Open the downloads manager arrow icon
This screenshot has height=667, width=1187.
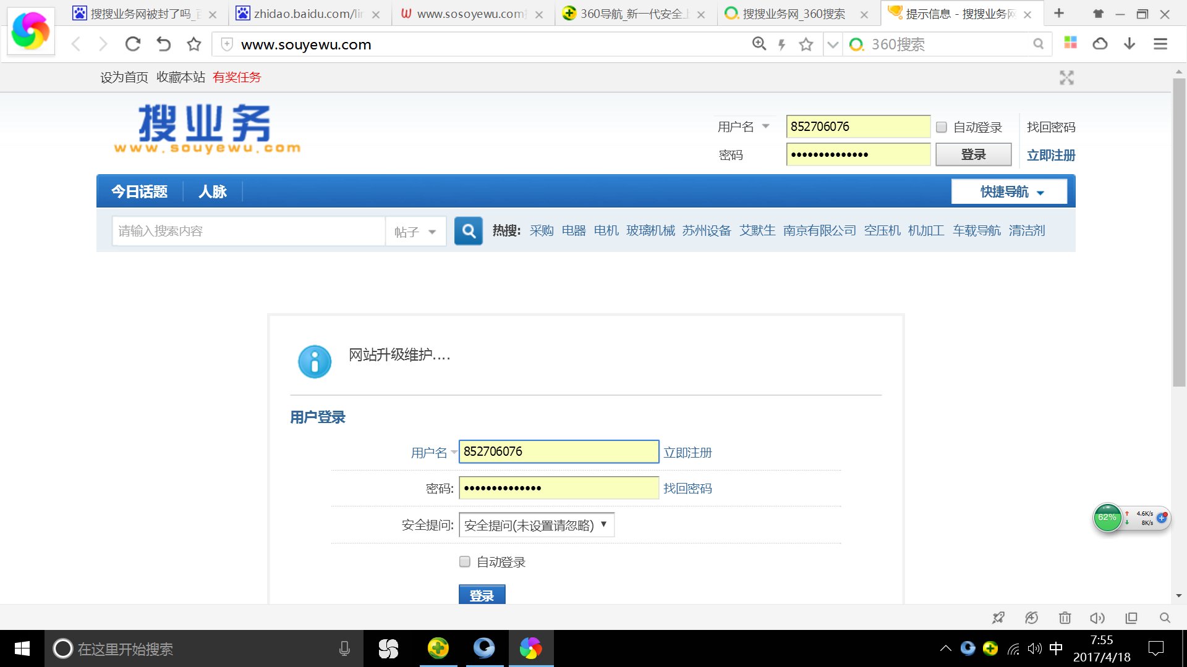1130,44
